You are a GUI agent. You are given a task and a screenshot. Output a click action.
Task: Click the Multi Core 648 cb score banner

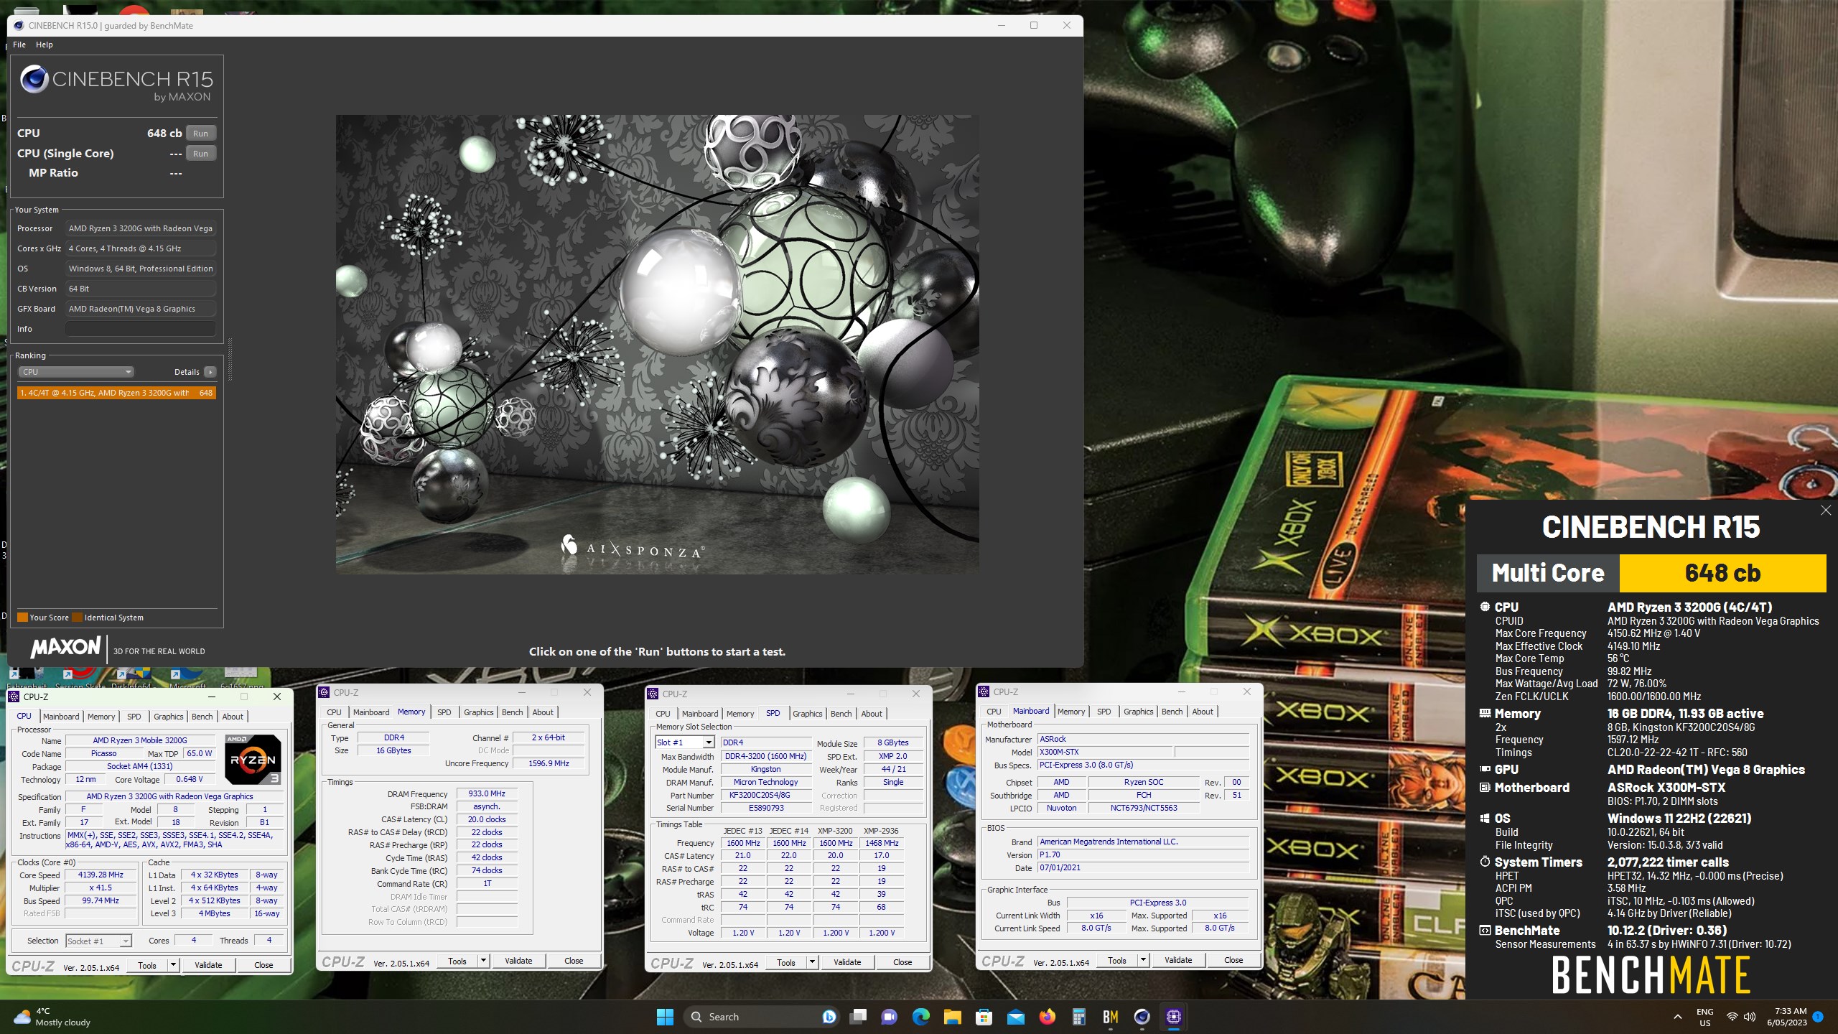[1651, 573]
